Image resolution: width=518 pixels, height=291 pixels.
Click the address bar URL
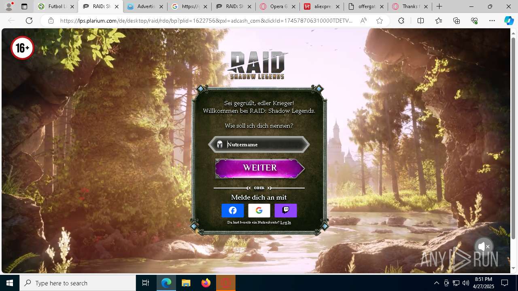click(206, 21)
